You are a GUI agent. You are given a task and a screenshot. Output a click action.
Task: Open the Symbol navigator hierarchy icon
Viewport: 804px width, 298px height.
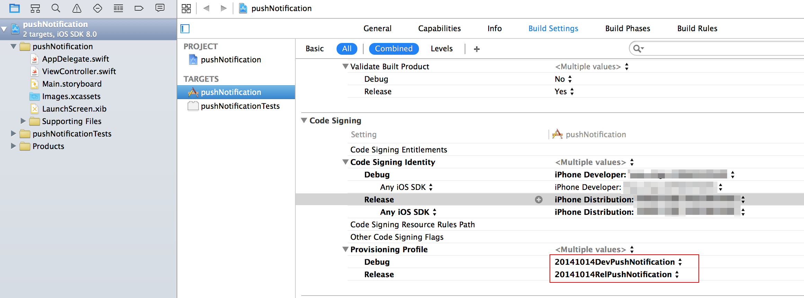pos(35,8)
